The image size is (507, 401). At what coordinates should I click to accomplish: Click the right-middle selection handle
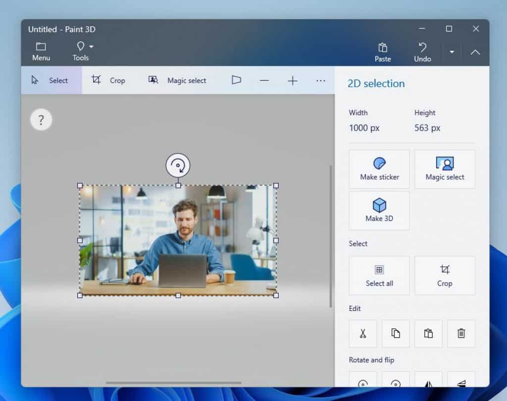pos(276,240)
